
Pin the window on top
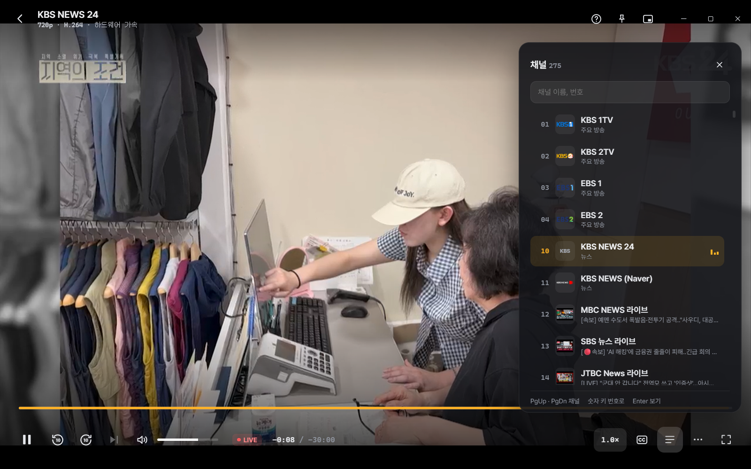coord(622,19)
